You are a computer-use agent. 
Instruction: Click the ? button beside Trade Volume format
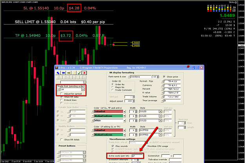162,97
